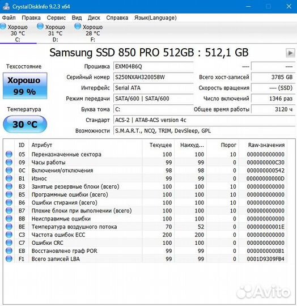The width and height of the screenshot is (297, 306).
Task: Open the Правка menu
Action: 31,18
